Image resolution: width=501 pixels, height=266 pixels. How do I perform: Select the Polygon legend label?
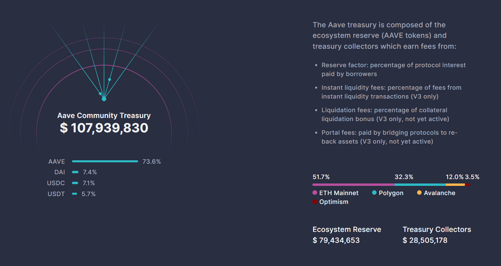pyautogui.click(x=391, y=193)
